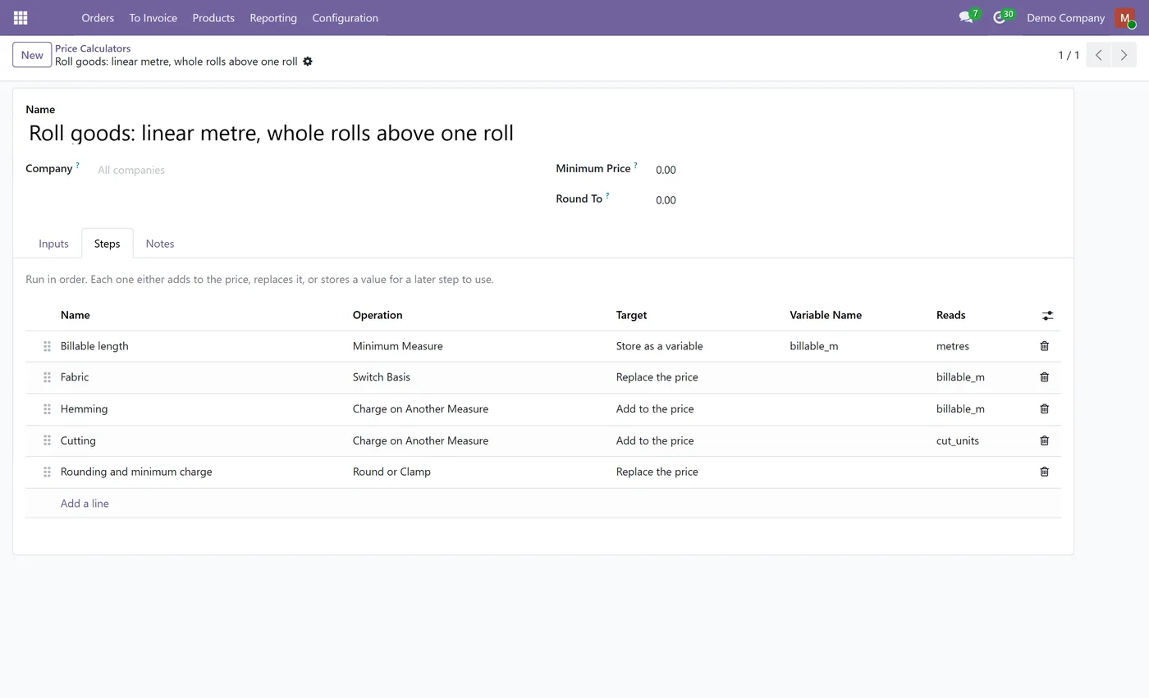Viewport: 1149px width, 698px height.
Task: Select the Switch Basis operation cell
Action: [x=478, y=377]
